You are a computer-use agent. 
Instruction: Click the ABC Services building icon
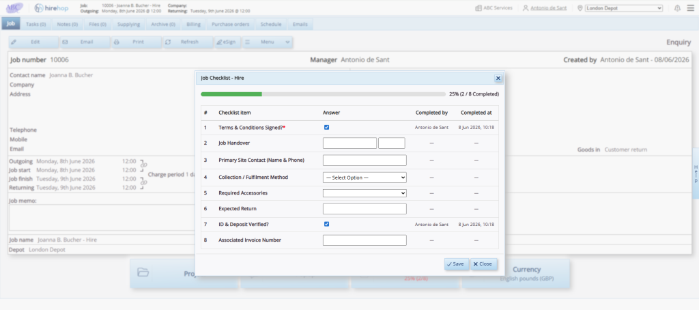click(479, 8)
